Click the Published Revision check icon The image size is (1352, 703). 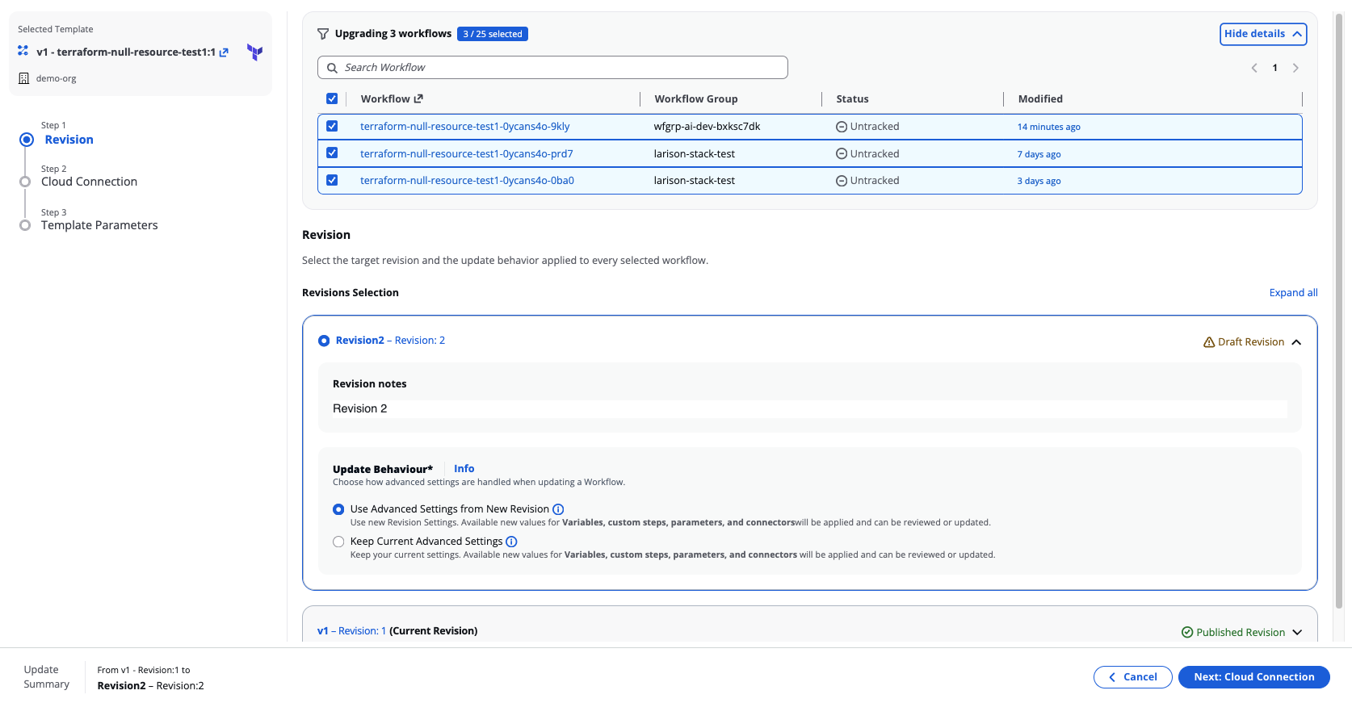(1187, 632)
